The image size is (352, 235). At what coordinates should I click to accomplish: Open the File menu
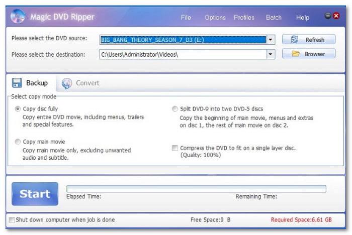186,17
